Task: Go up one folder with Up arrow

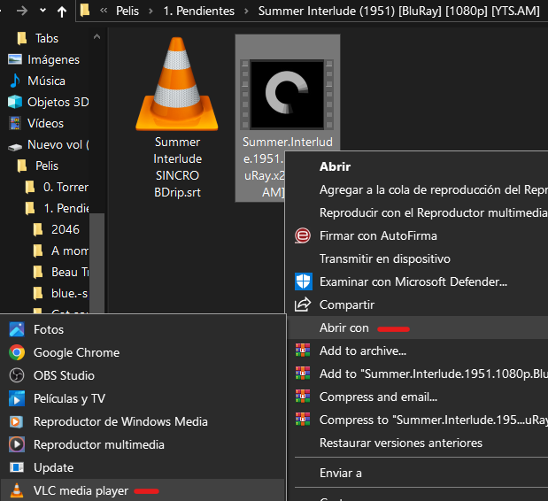Action: click(x=60, y=12)
